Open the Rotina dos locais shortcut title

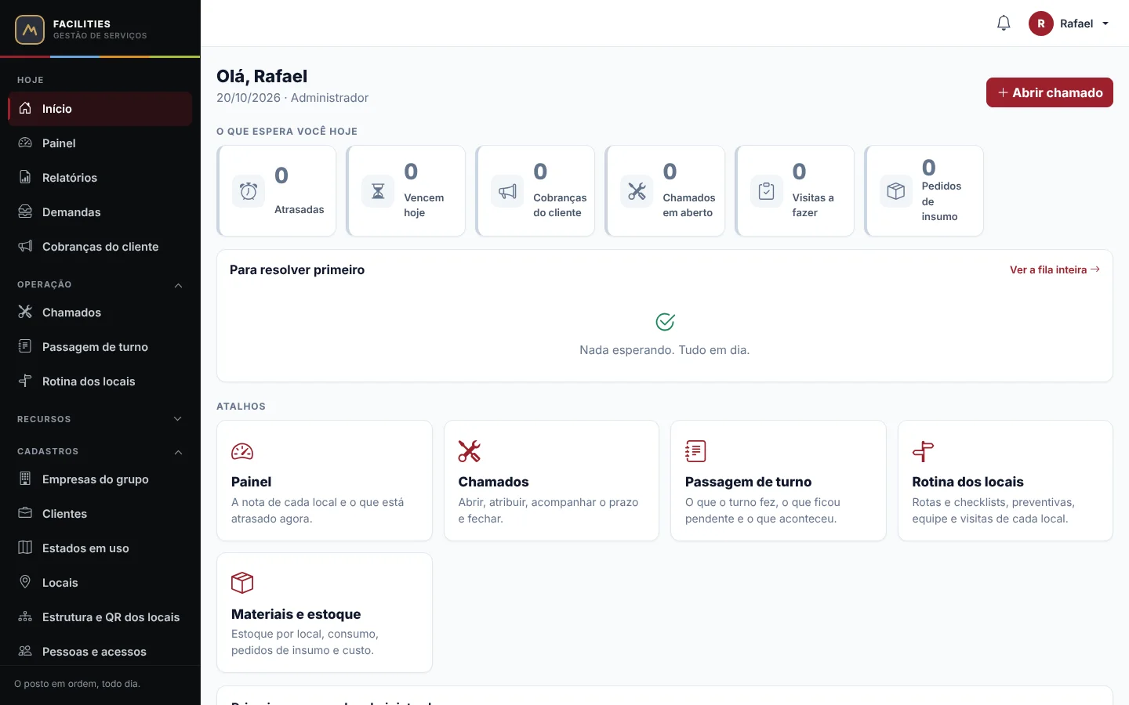pos(967,482)
